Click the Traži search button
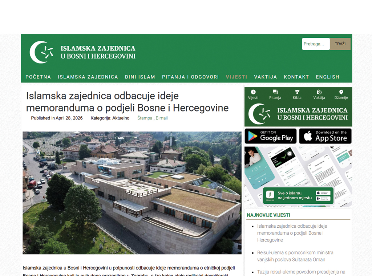This screenshot has height=276, width=372. pos(340,44)
